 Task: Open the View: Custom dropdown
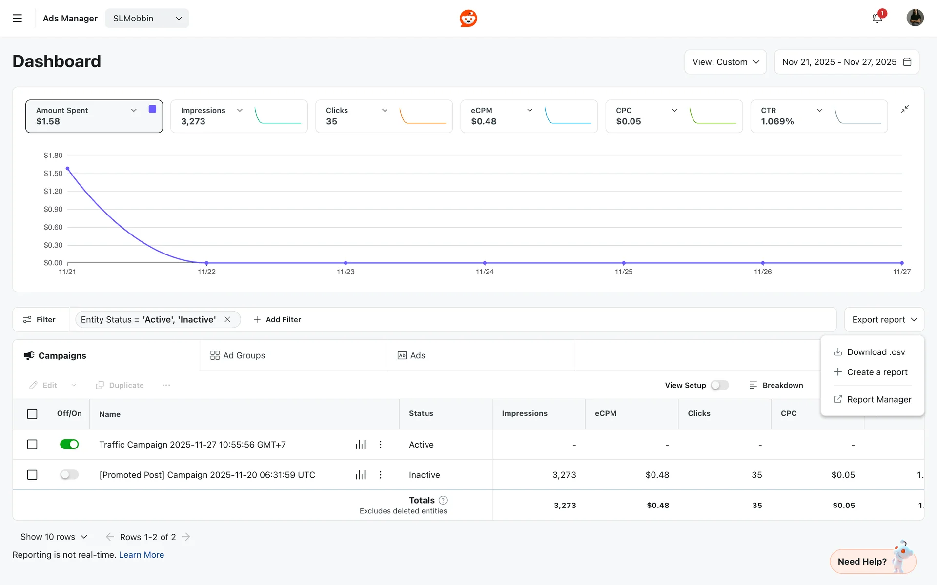725,62
